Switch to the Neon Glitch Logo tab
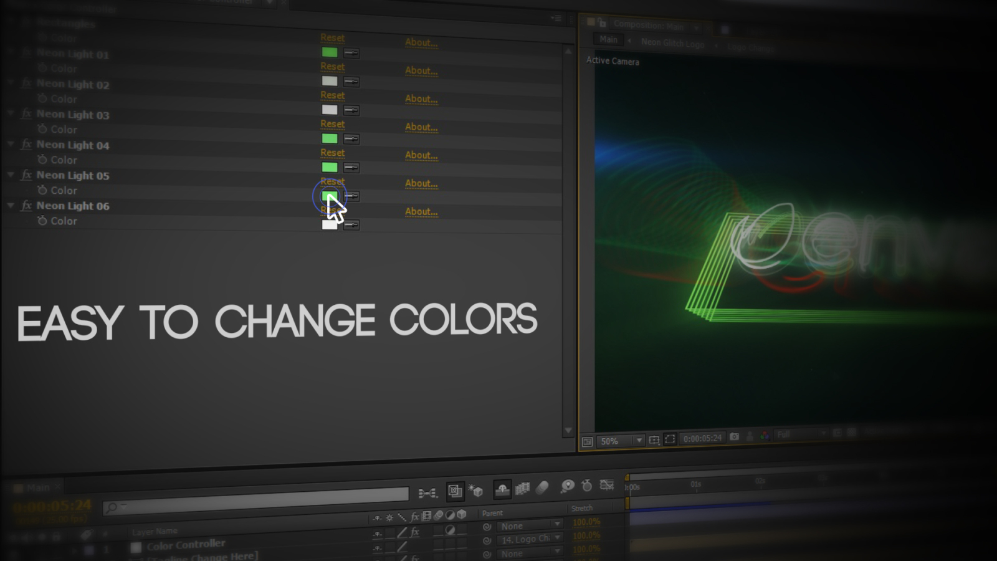Image resolution: width=997 pixels, height=561 pixels. pyautogui.click(x=672, y=42)
